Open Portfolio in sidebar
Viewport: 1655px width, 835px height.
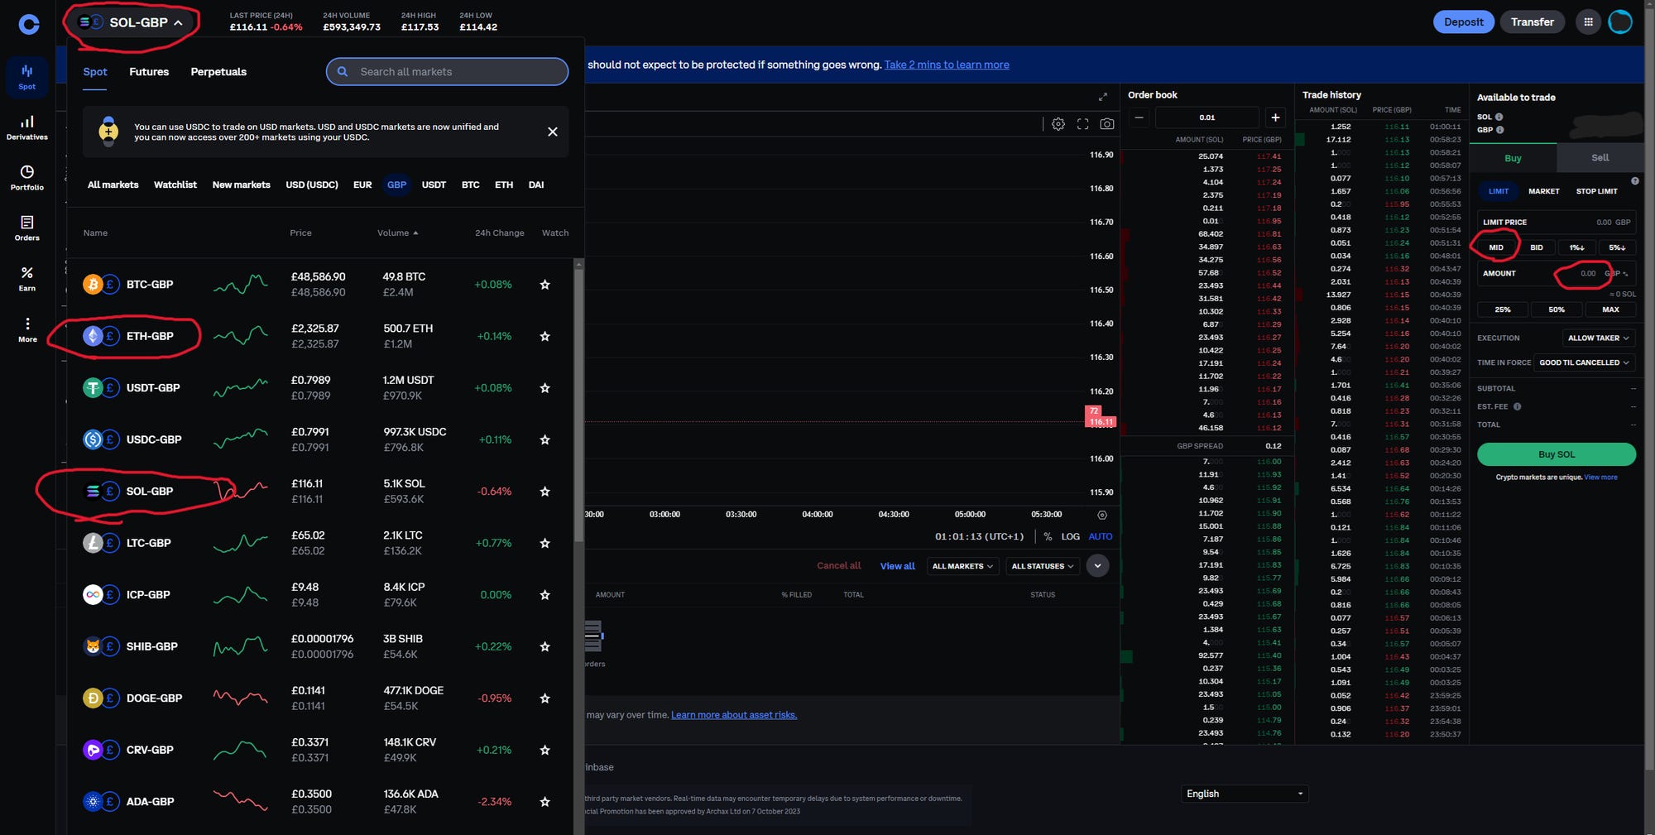[27, 178]
